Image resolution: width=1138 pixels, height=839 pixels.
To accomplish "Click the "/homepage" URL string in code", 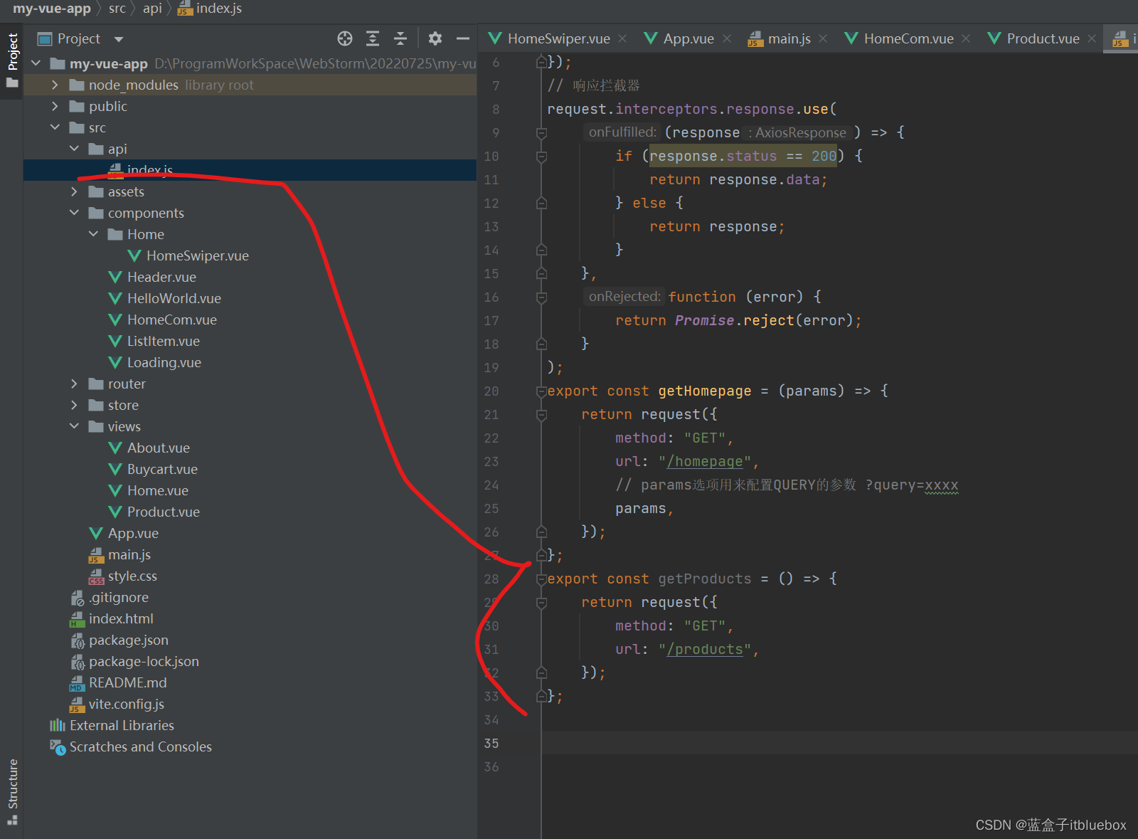I will (x=705, y=461).
